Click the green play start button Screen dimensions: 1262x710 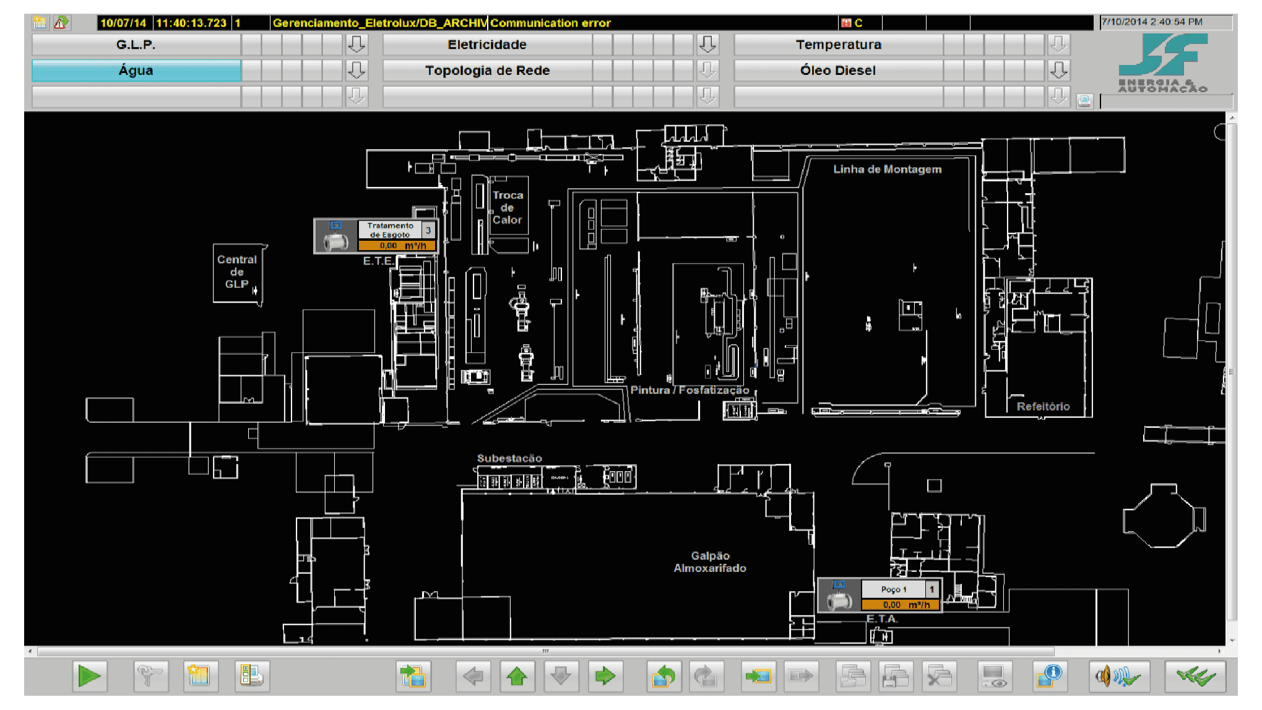(x=89, y=676)
